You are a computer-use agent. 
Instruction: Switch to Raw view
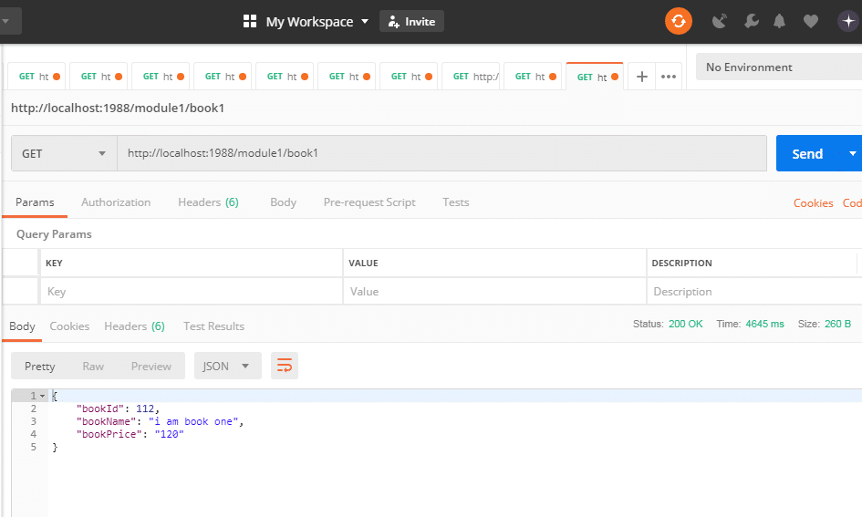(93, 366)
